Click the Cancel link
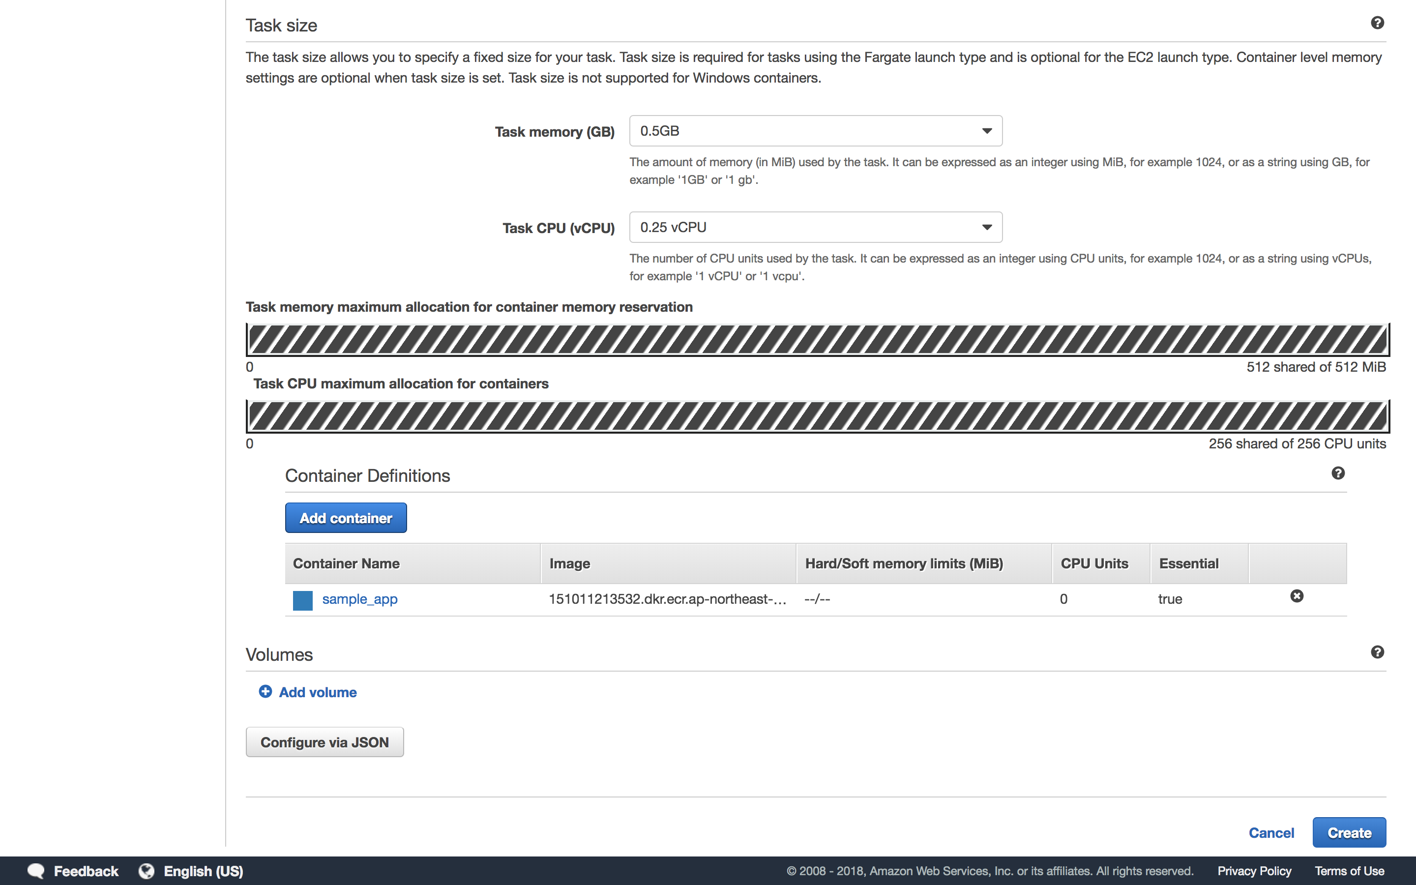 [x=1271, y=832]
